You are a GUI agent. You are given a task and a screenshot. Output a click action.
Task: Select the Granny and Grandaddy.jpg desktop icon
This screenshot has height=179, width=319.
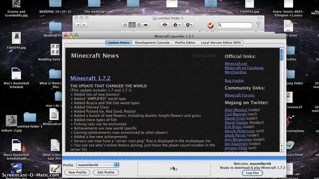pyautogui.click(x=16, y=3)
